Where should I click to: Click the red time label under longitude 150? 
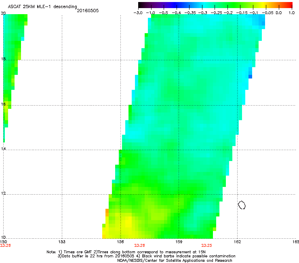point(5,246)
